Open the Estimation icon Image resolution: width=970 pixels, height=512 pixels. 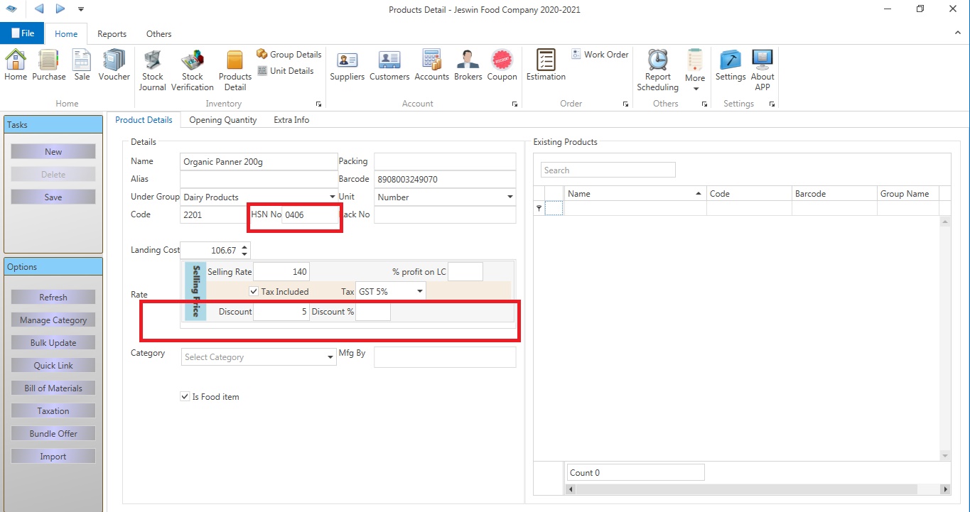[546, 65]
